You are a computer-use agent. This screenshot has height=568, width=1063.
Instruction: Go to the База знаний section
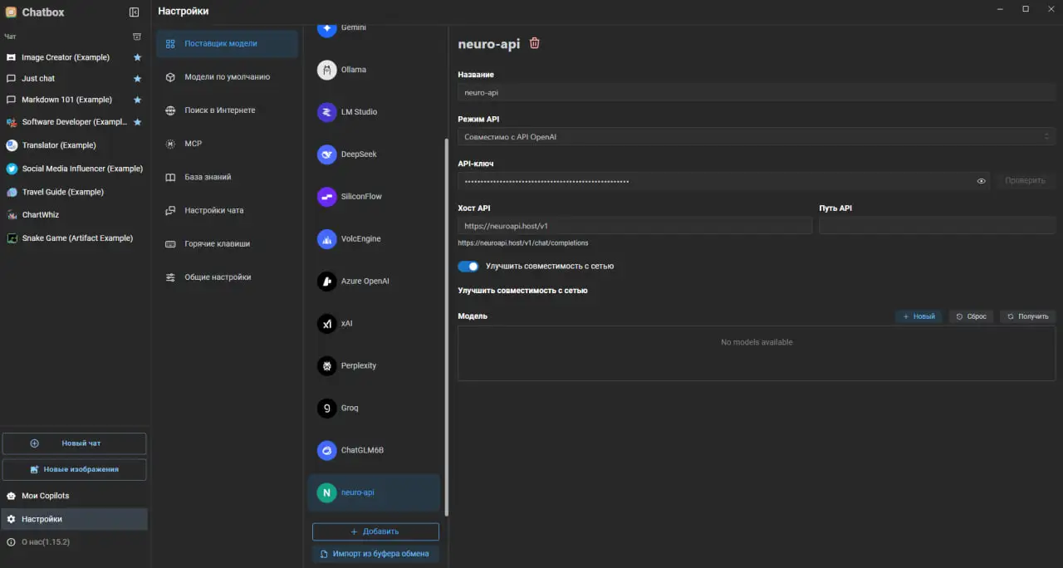(x=208, y=177)
